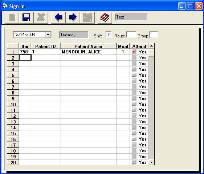Click the Shift input field

tap(109, 35)
